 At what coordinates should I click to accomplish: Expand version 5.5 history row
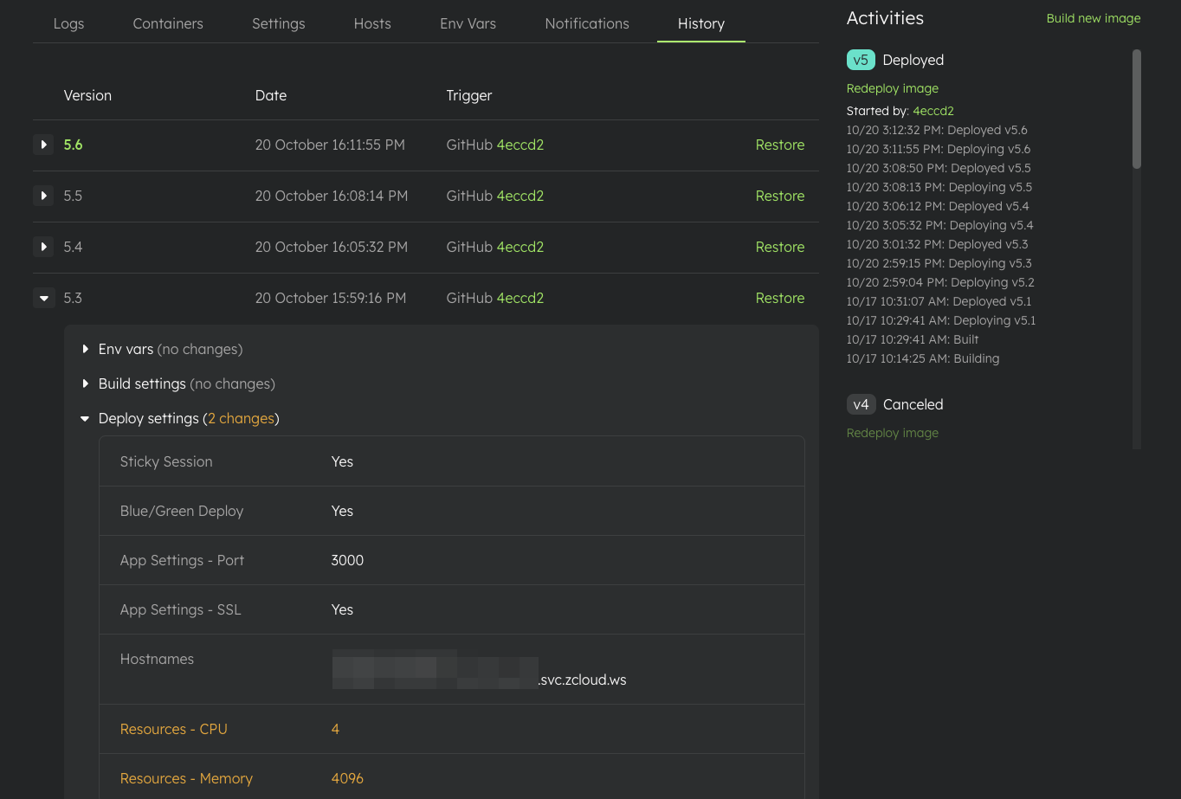click(x=43, y=196)
